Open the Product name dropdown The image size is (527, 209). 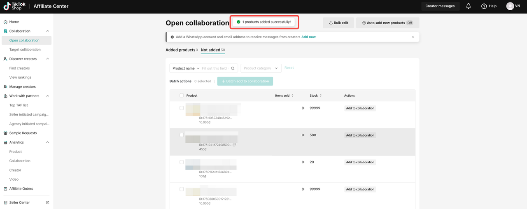click(186, 68)
